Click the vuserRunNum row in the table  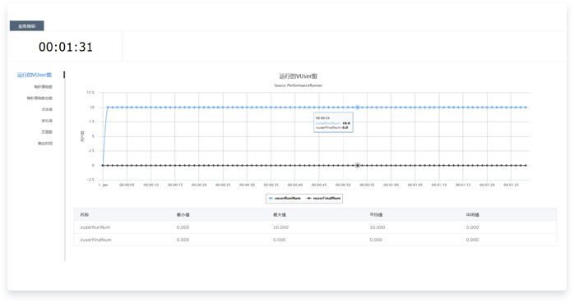coord(315,227)
